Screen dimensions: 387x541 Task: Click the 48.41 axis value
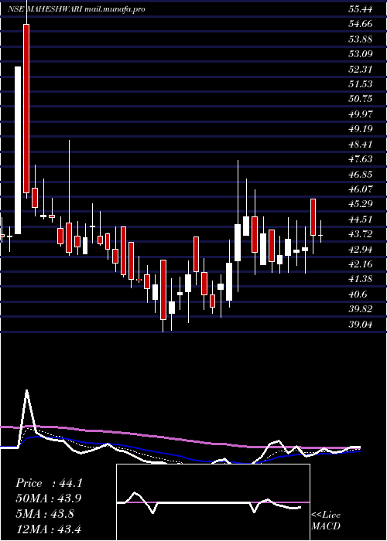coord(361,145)
